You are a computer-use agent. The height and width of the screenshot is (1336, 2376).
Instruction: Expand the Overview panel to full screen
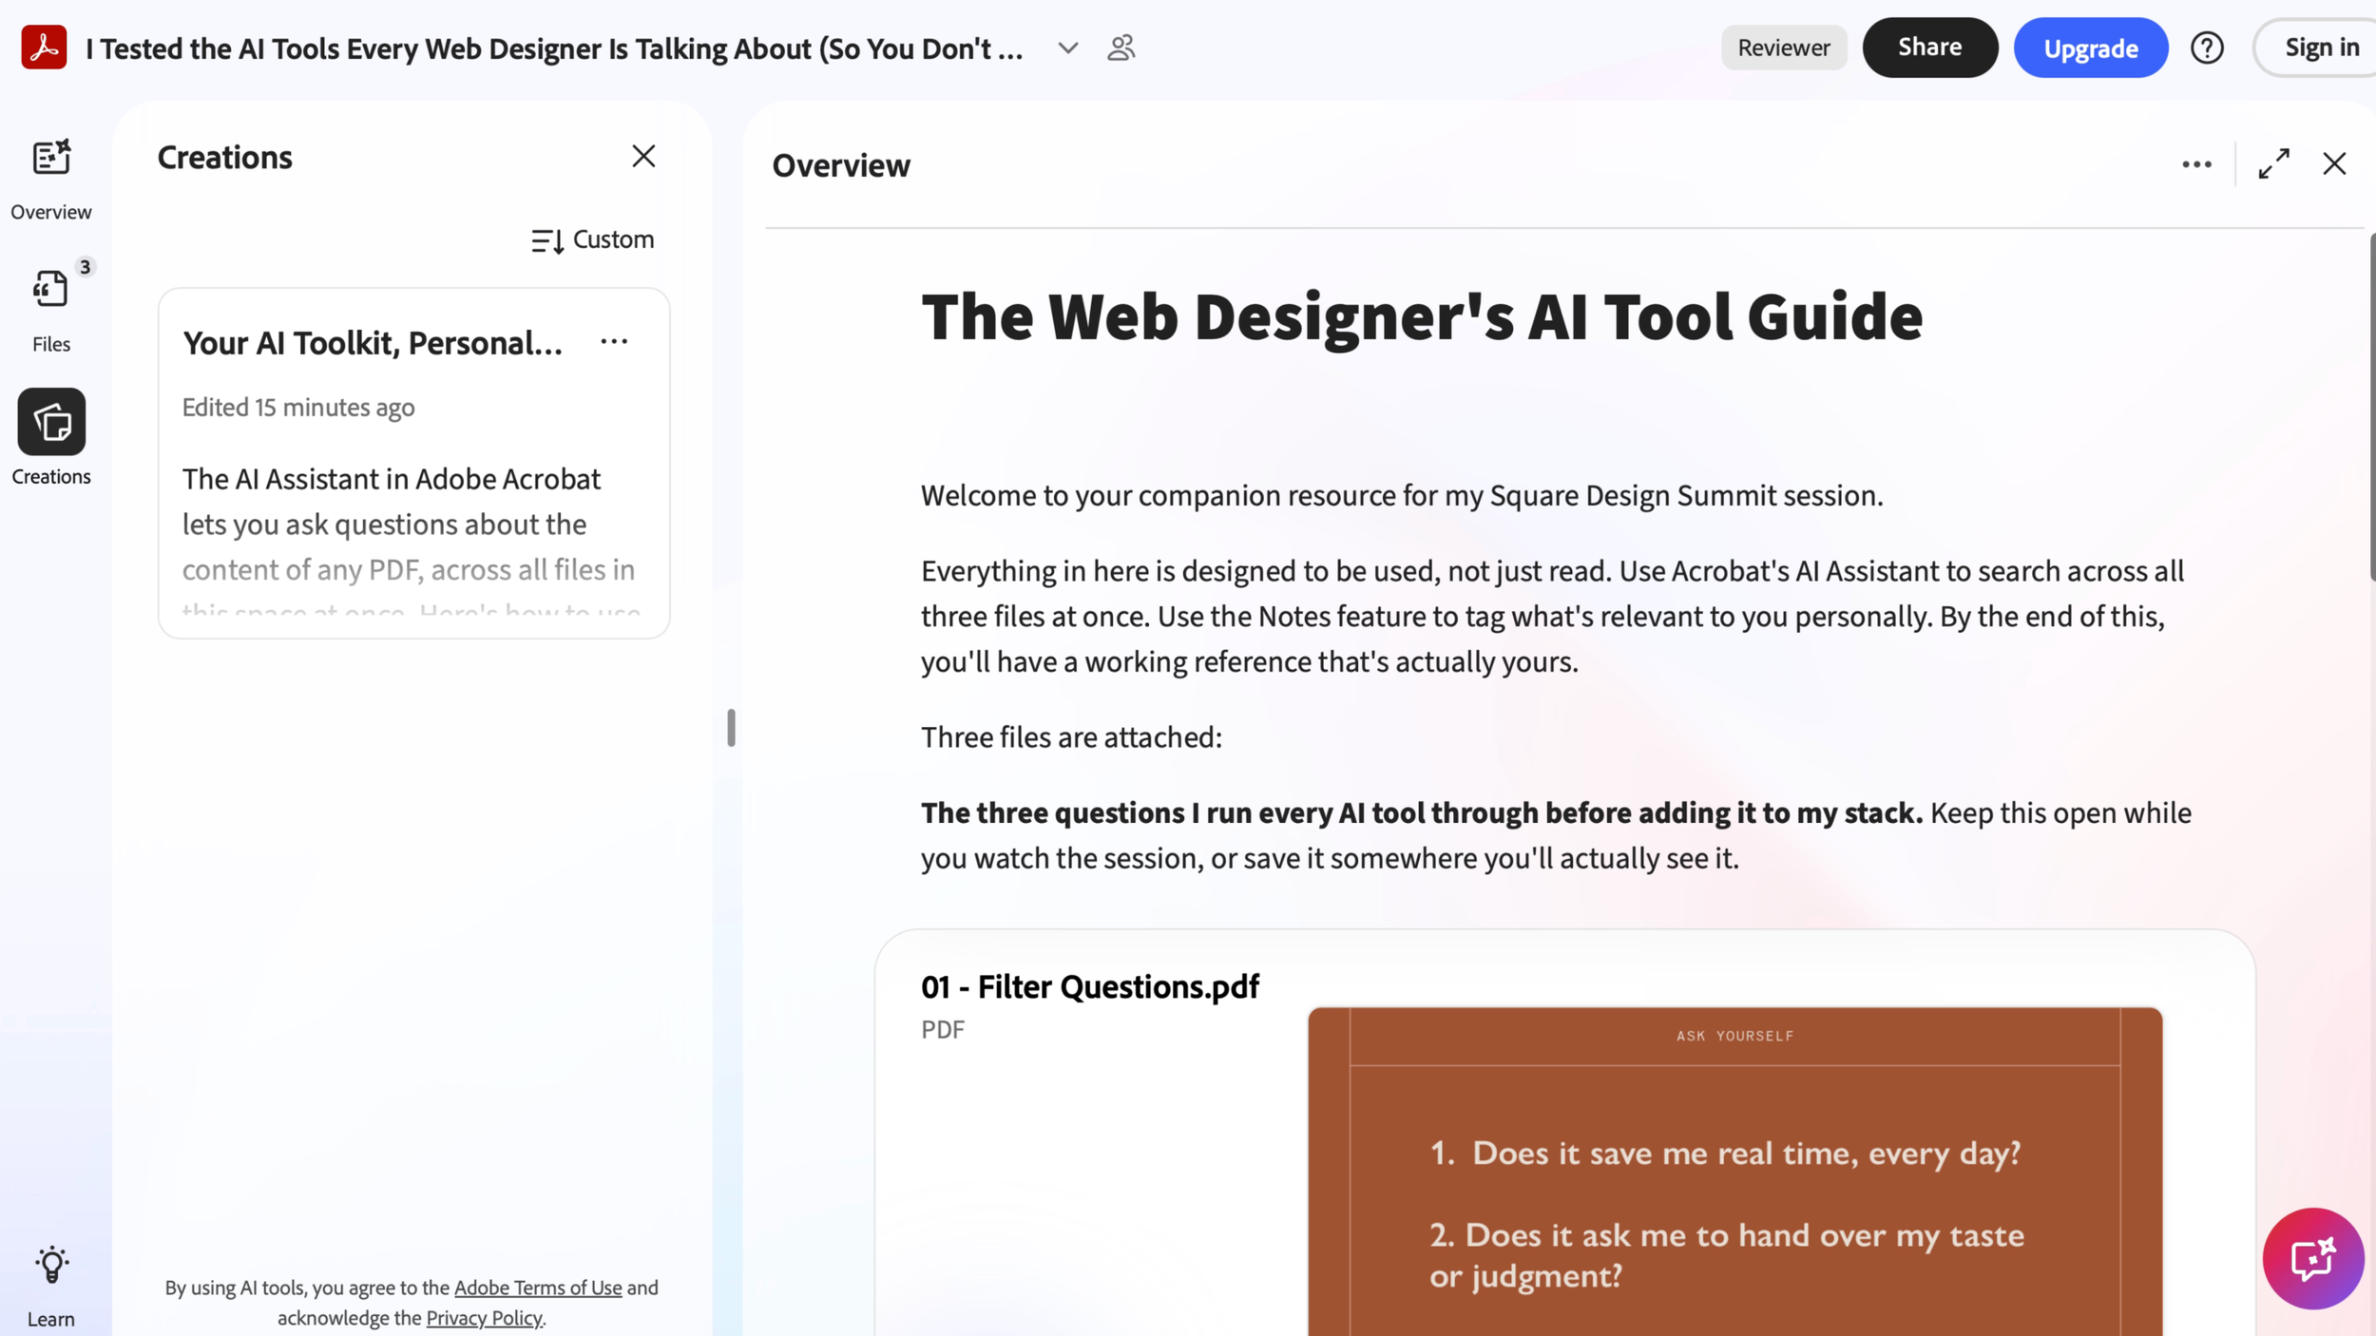[x=2273, y=163]
